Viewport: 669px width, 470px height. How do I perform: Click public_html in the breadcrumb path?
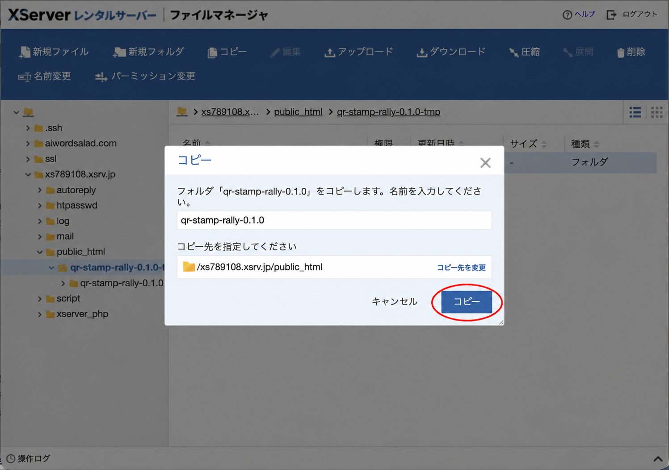click(298, 112)
